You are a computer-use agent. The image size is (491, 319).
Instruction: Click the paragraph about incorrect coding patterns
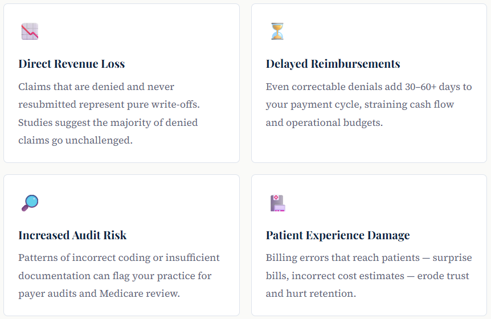pyautogui.click(x=118, y=276)
